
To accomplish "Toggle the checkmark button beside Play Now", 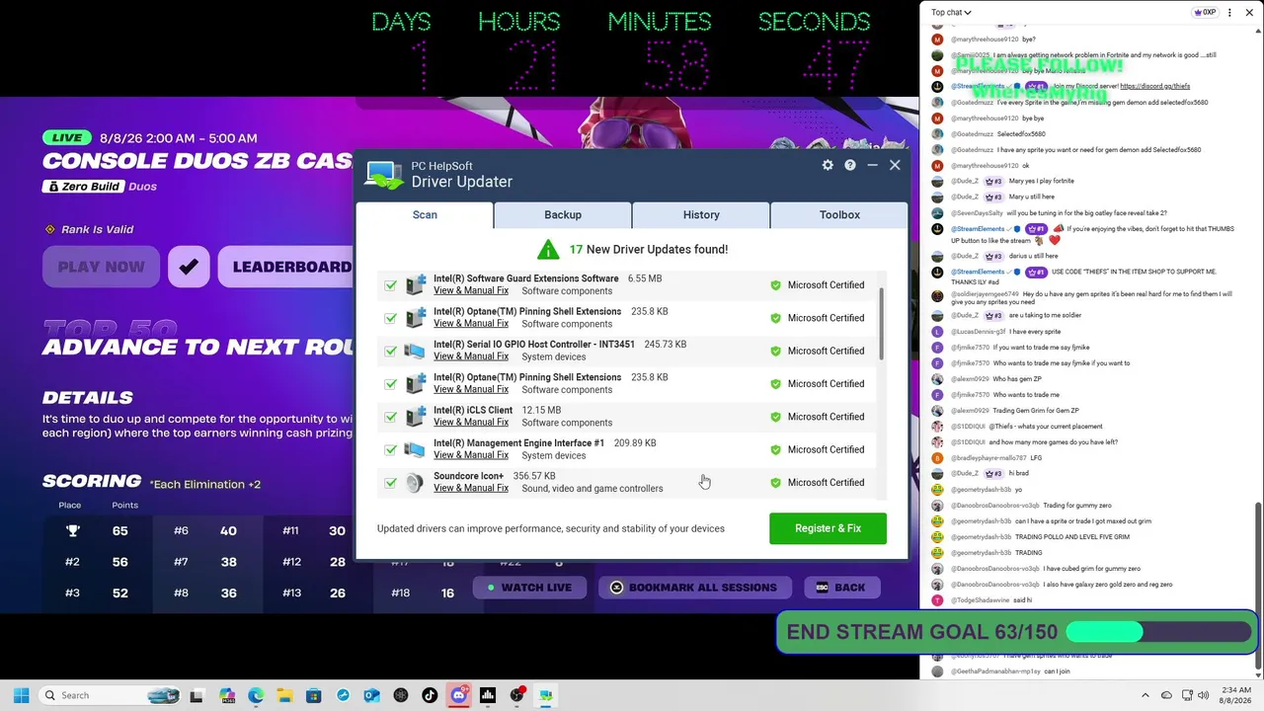I will [x=189, y=267].
